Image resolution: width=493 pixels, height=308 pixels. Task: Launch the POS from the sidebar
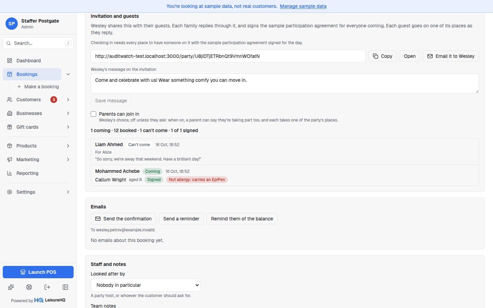pos(38,272)
